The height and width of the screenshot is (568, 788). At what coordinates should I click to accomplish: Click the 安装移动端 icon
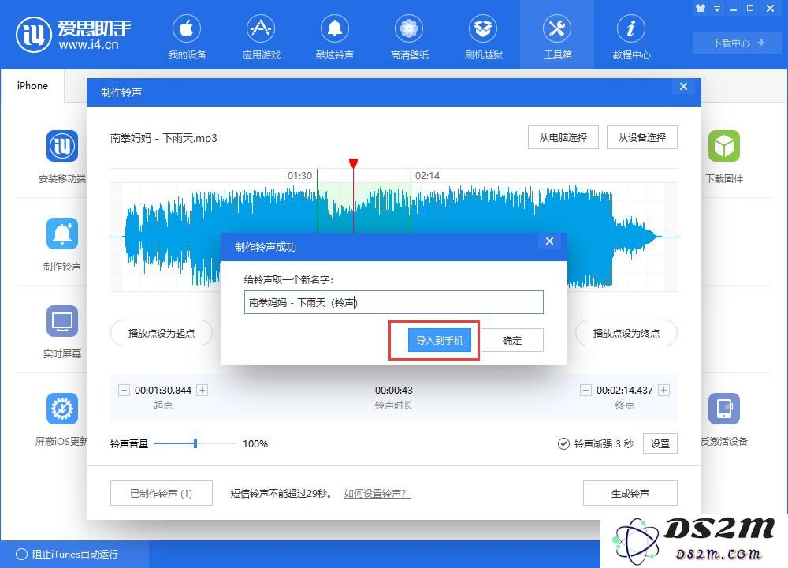[x=62, y=146]
